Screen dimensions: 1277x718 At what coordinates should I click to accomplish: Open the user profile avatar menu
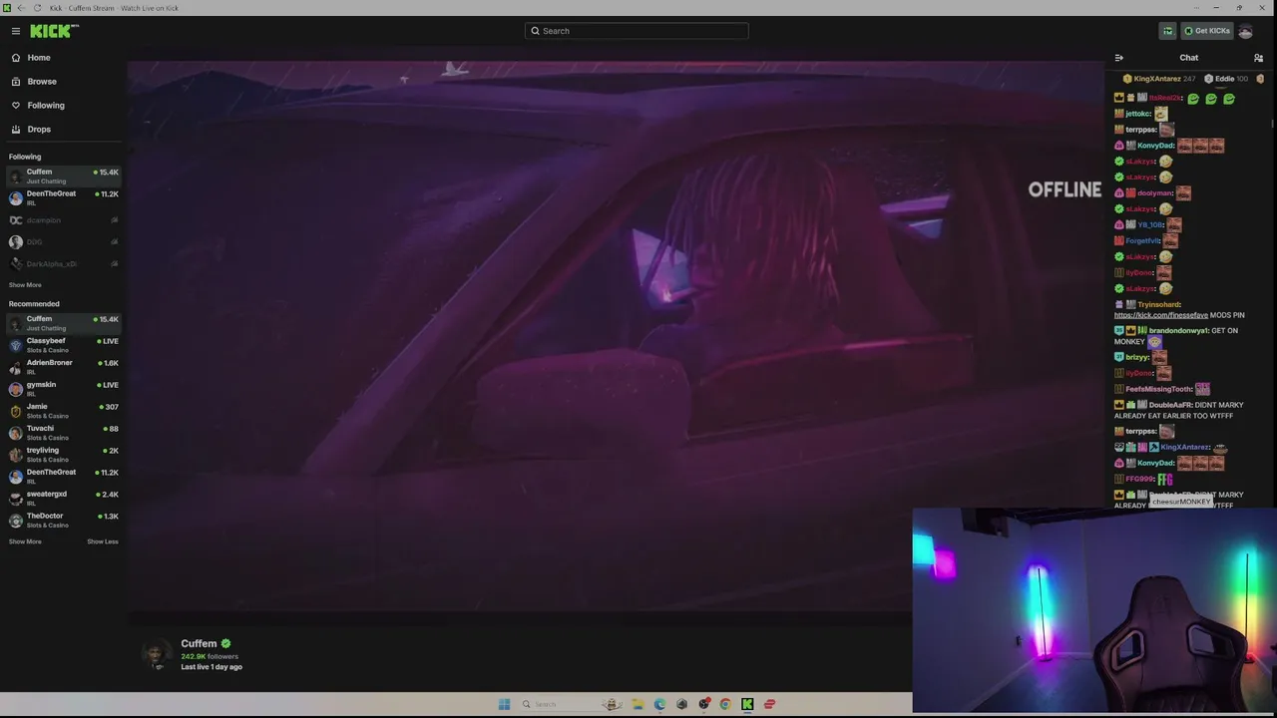[1245, 31]
